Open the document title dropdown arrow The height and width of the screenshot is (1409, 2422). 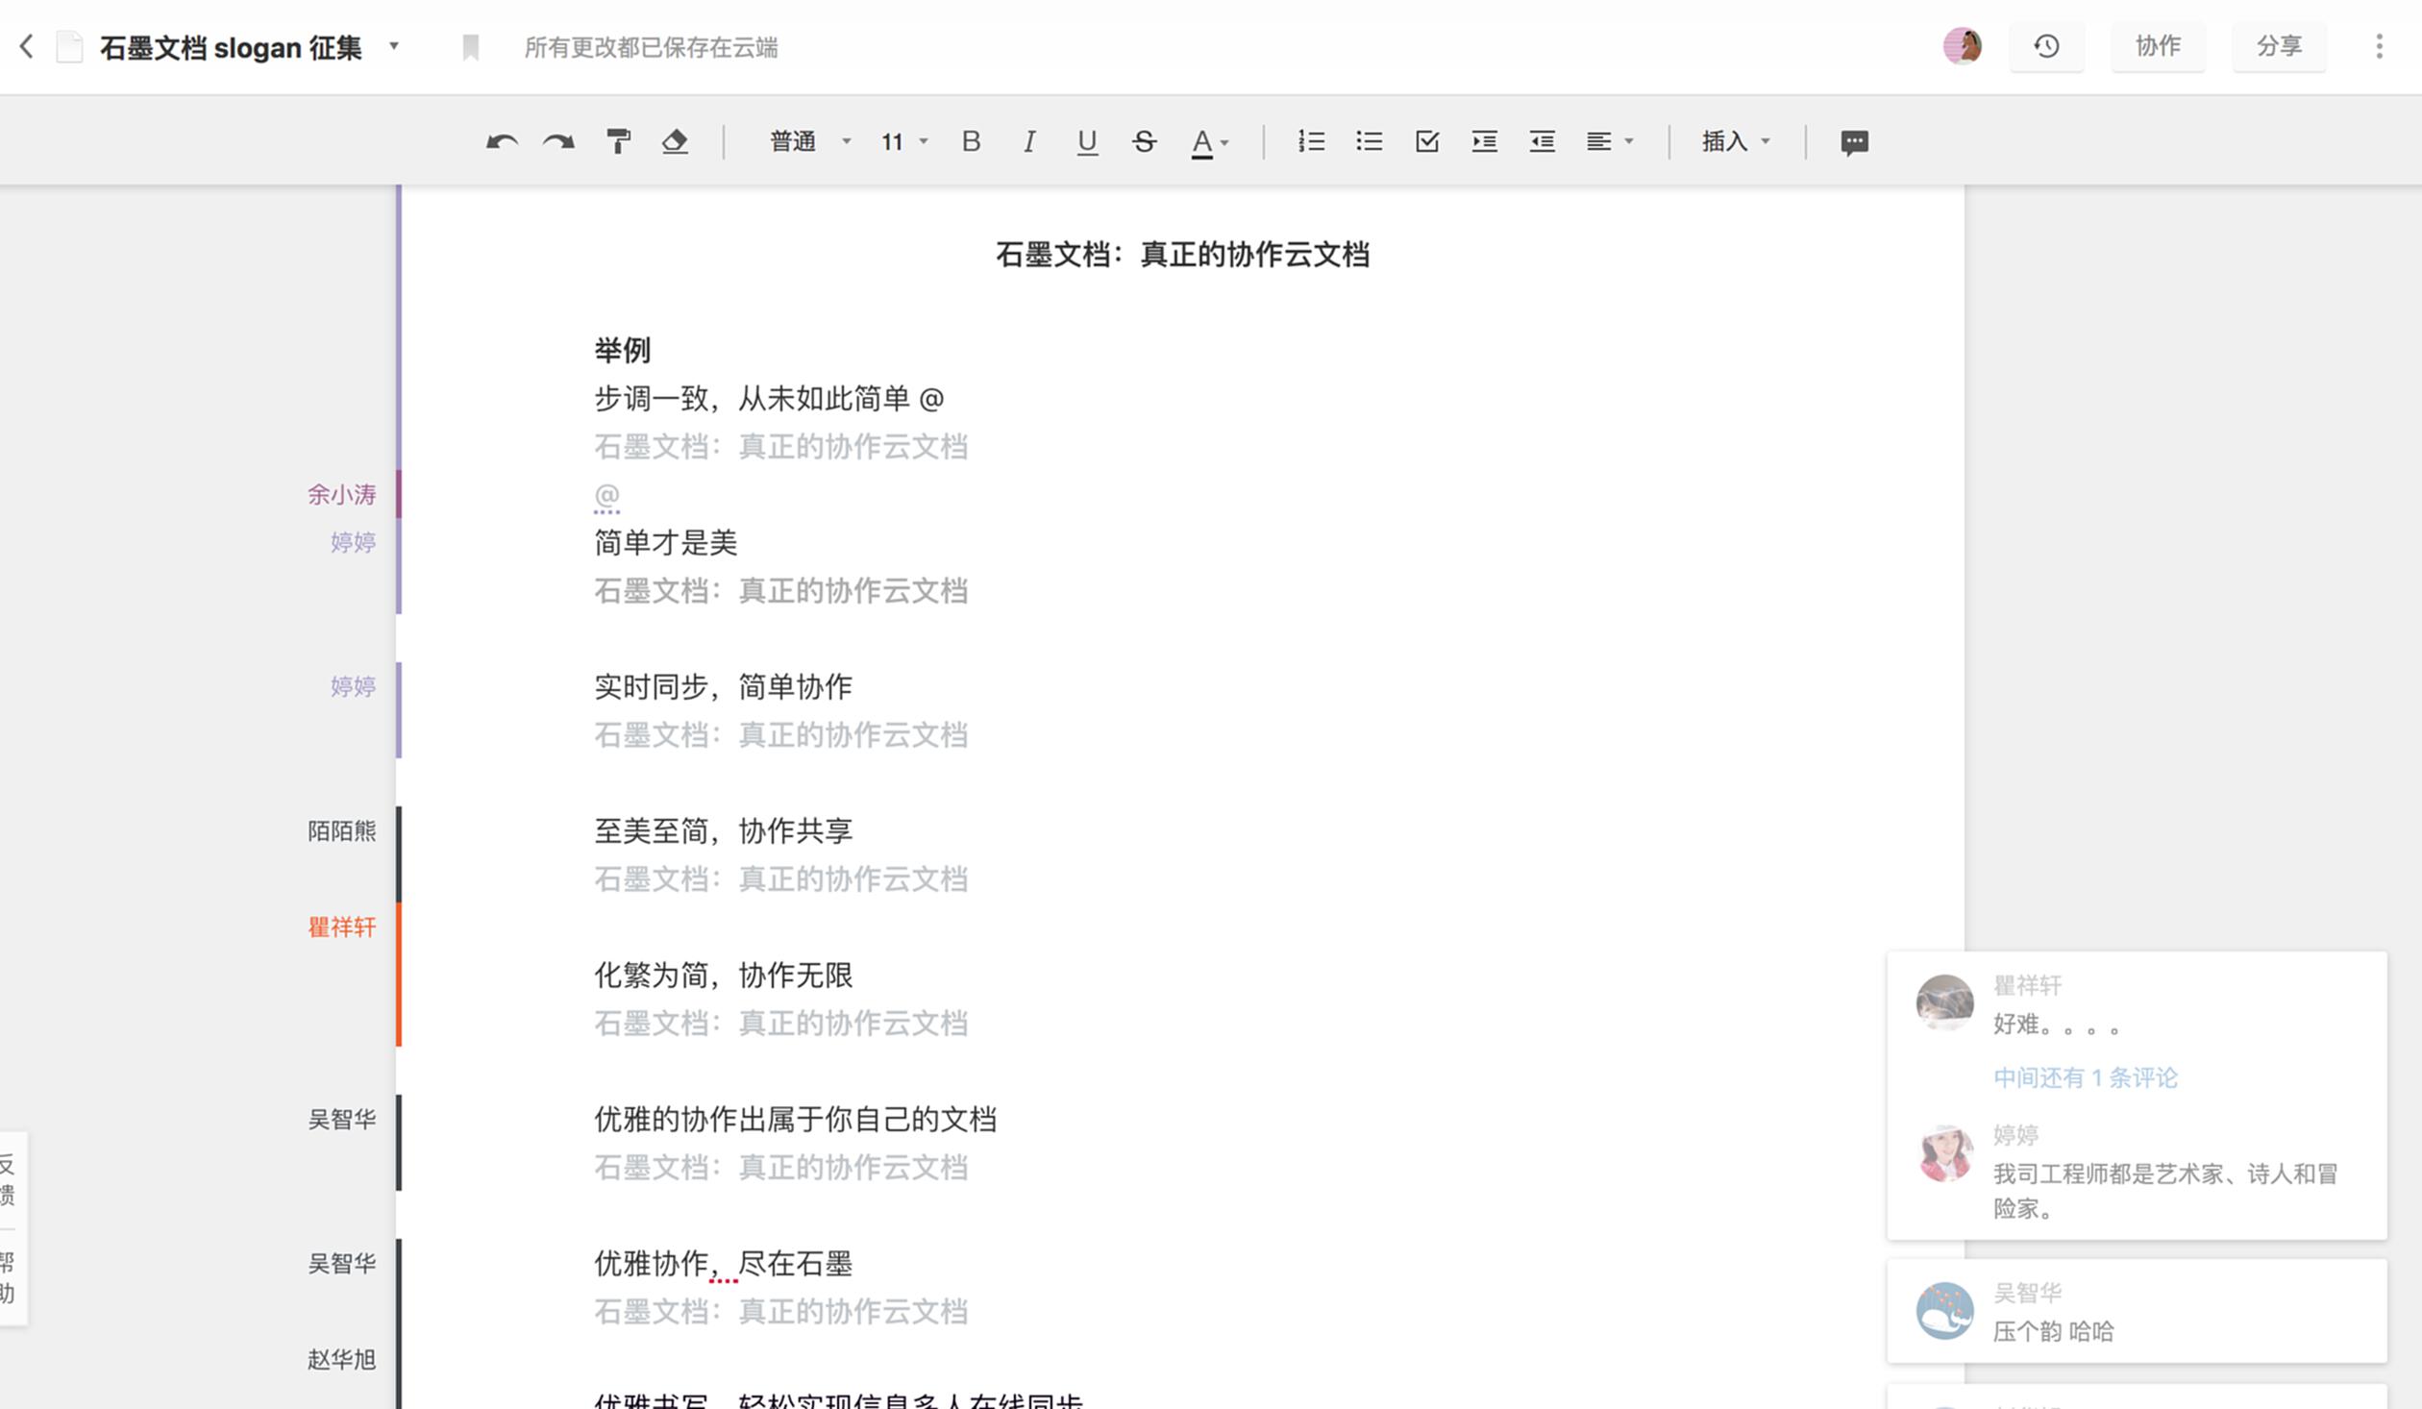[x=393, y=46]
